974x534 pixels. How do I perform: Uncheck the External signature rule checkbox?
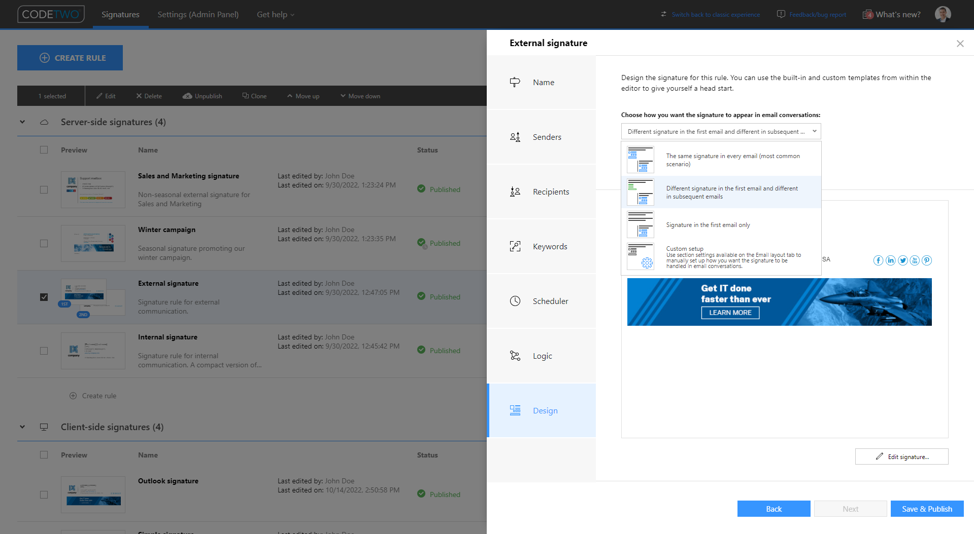[44, 297]
